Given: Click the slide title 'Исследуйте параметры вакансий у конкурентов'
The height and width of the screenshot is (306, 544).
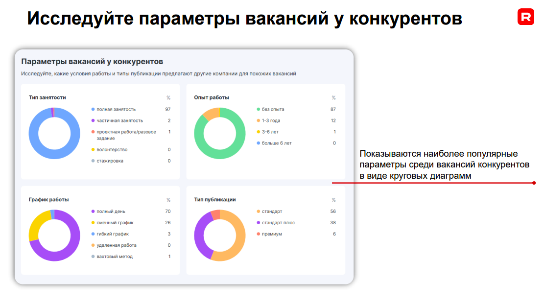Looking at the screenshot, I should pos(245,19).
